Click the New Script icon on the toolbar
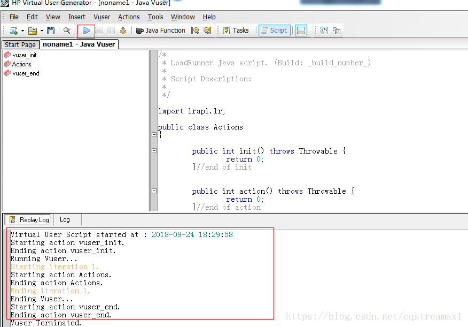The image size is (468, 327). coord(13,31)
